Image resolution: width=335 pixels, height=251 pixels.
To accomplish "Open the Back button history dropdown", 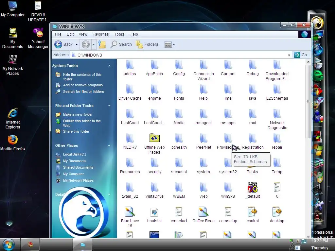I will click(77, 44).
